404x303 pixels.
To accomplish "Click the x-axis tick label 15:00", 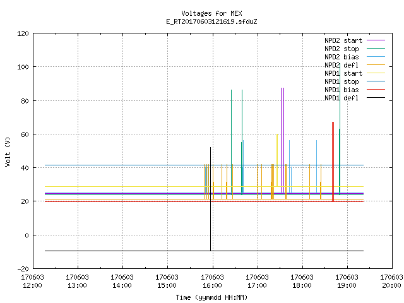I will tap(167, 286).
